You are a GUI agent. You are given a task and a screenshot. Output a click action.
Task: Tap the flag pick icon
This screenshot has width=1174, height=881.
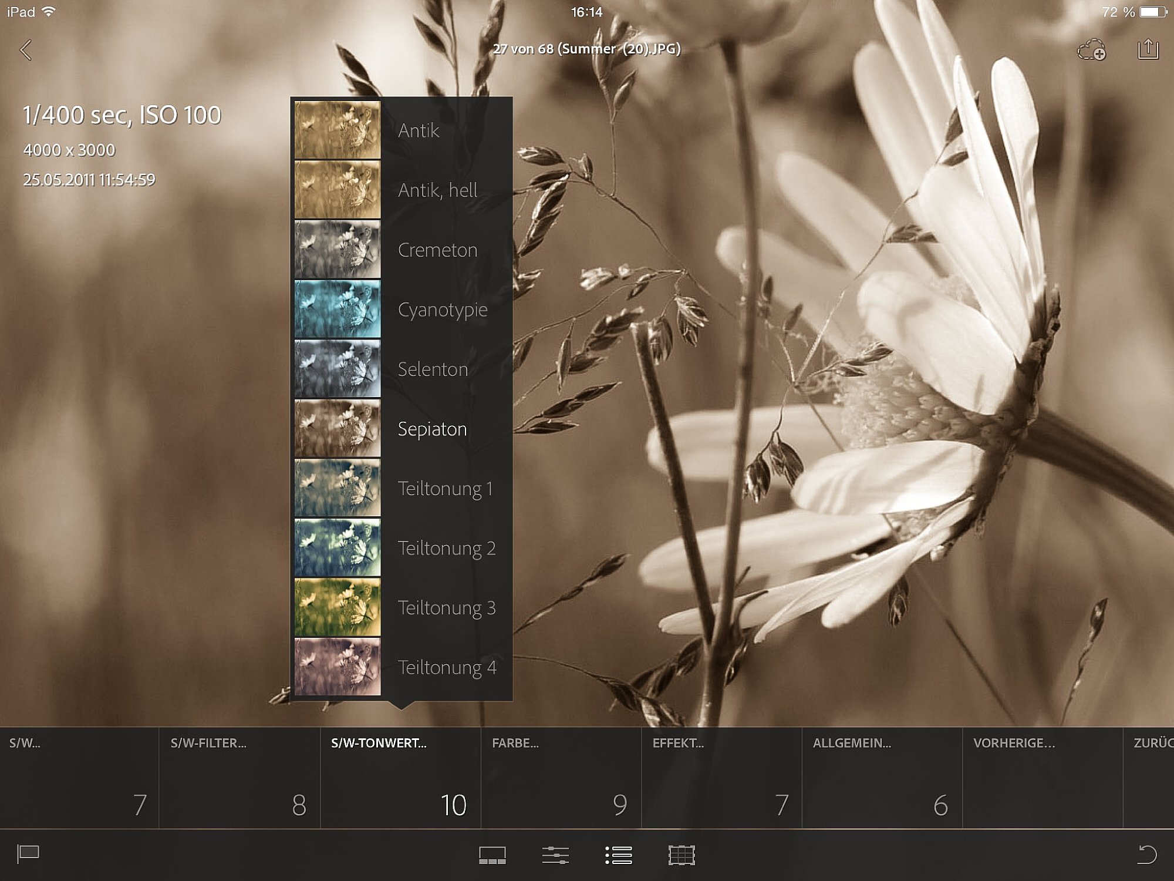coord(28,854)
